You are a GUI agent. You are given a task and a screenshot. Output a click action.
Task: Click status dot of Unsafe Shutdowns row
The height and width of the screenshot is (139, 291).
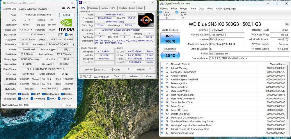[162, 114]
